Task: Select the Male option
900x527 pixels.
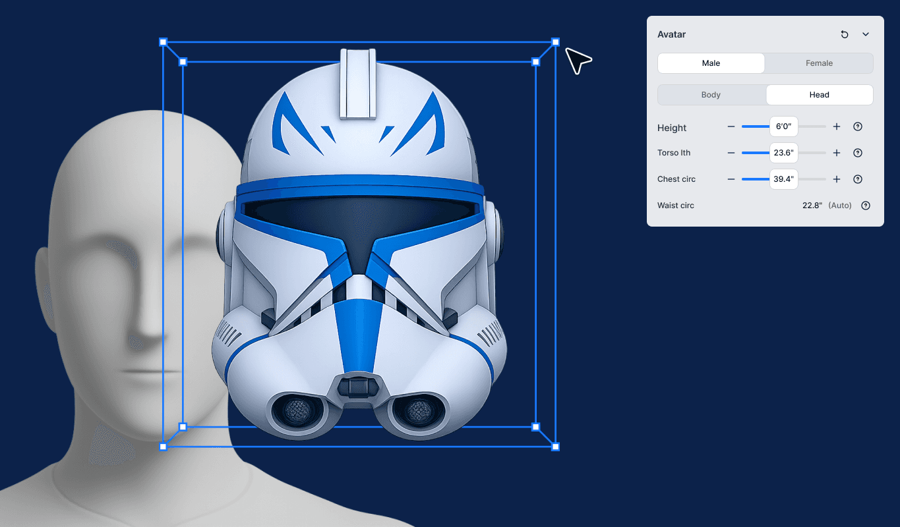Action: pyautogui.click(x=711, y=63)
